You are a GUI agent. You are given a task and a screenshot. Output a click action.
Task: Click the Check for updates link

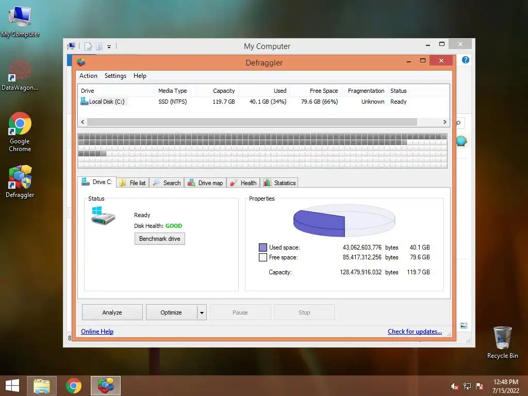tap(415, 332)
